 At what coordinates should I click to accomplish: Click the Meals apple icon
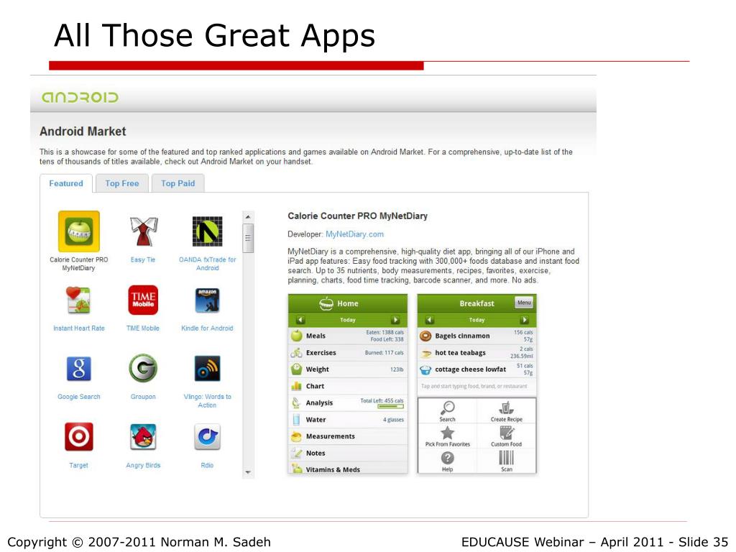tap(297, 336)
